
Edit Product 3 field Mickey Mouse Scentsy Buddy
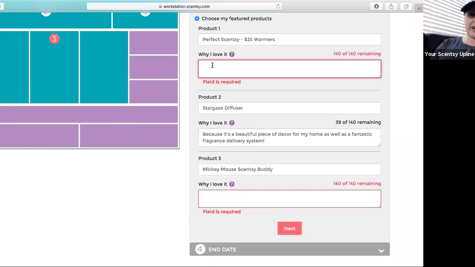tap(289, 169)
